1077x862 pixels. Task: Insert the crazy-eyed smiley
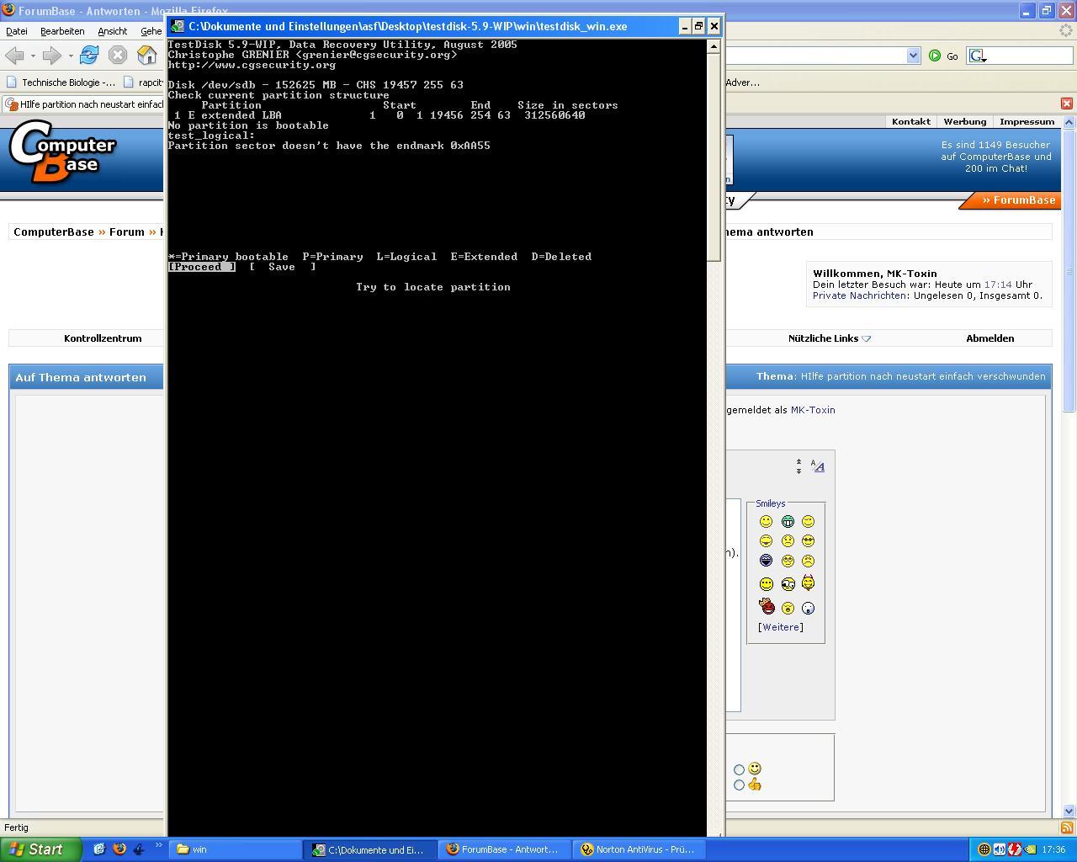click(x=788, y=583)
